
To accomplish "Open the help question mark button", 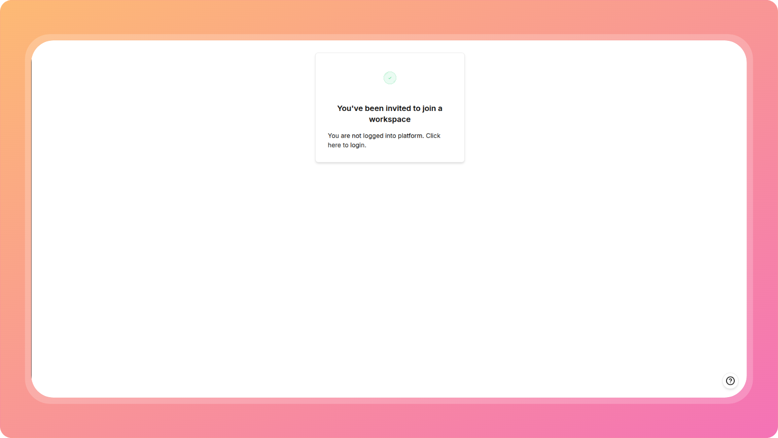I will [730, 381].
